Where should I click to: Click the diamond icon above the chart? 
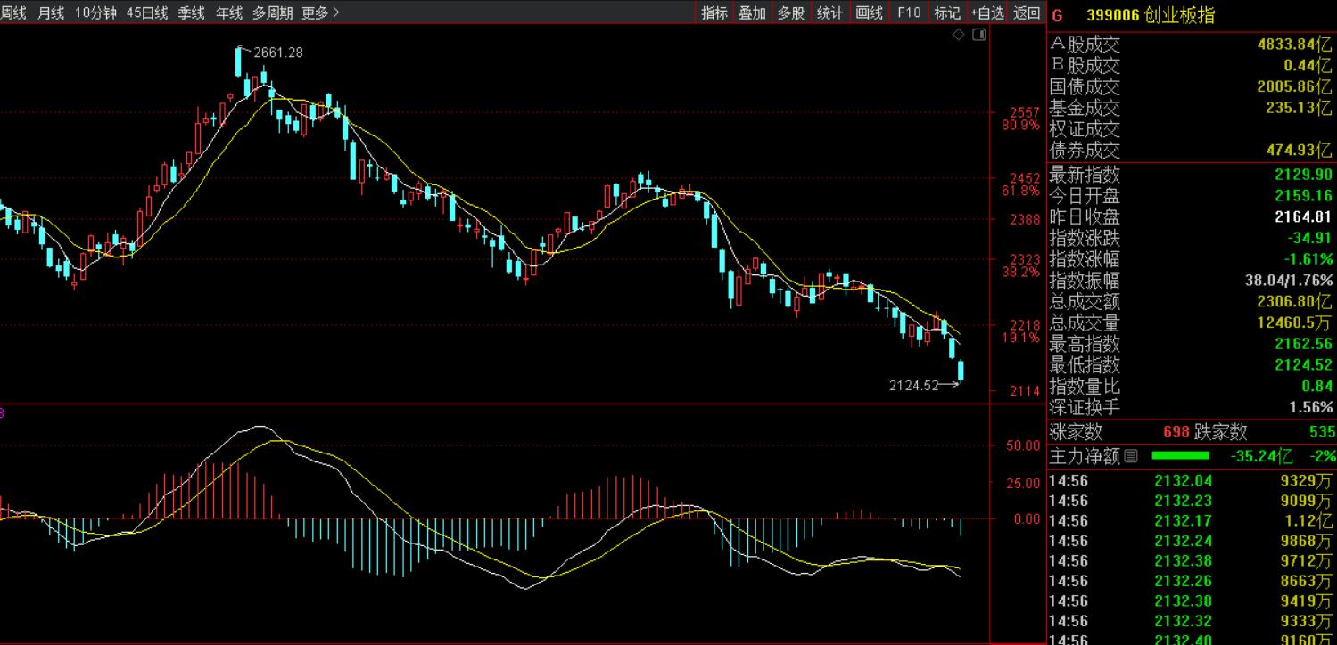click(x=959, y=35)
